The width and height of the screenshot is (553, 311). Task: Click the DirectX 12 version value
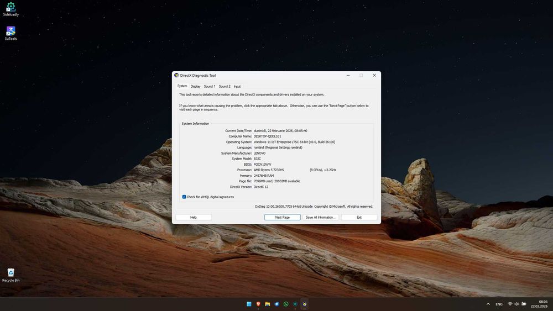coord(261,187)
